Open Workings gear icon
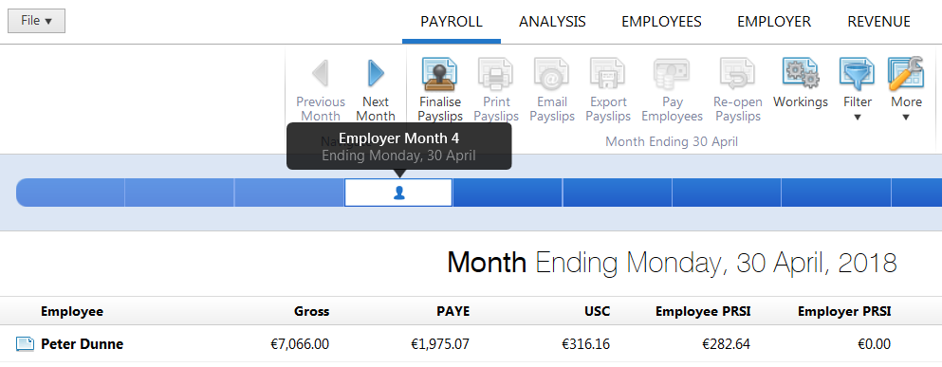 click(x=801, y=73)
